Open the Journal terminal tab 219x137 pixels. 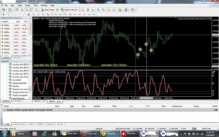(60, 124)
